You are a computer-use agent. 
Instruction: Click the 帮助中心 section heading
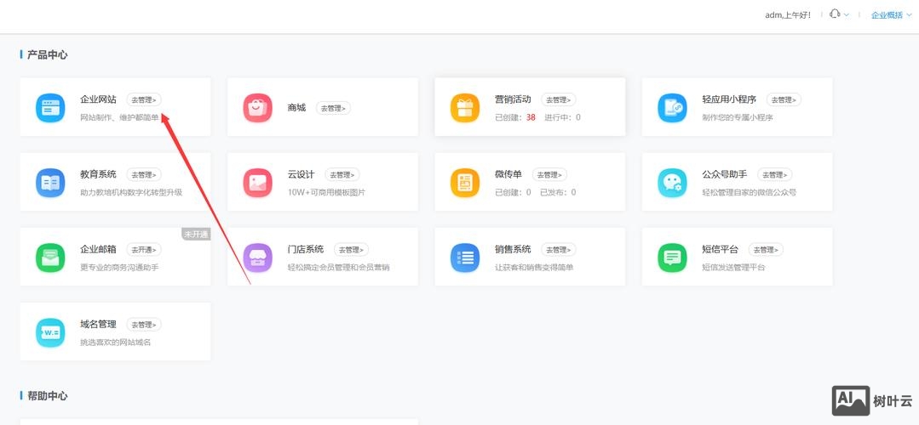pos(47,396)
